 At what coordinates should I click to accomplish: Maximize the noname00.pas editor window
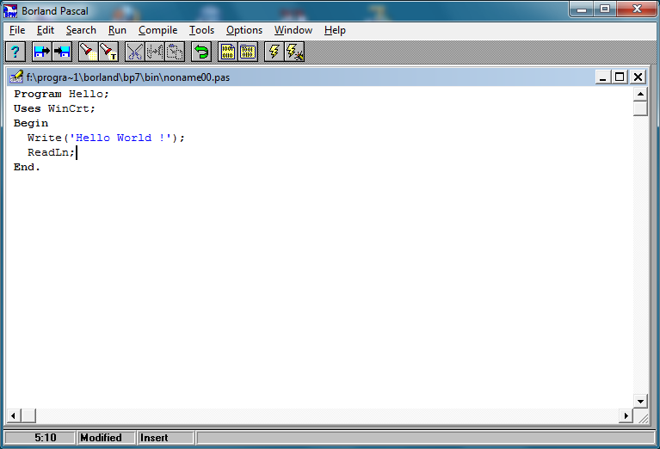620,77
